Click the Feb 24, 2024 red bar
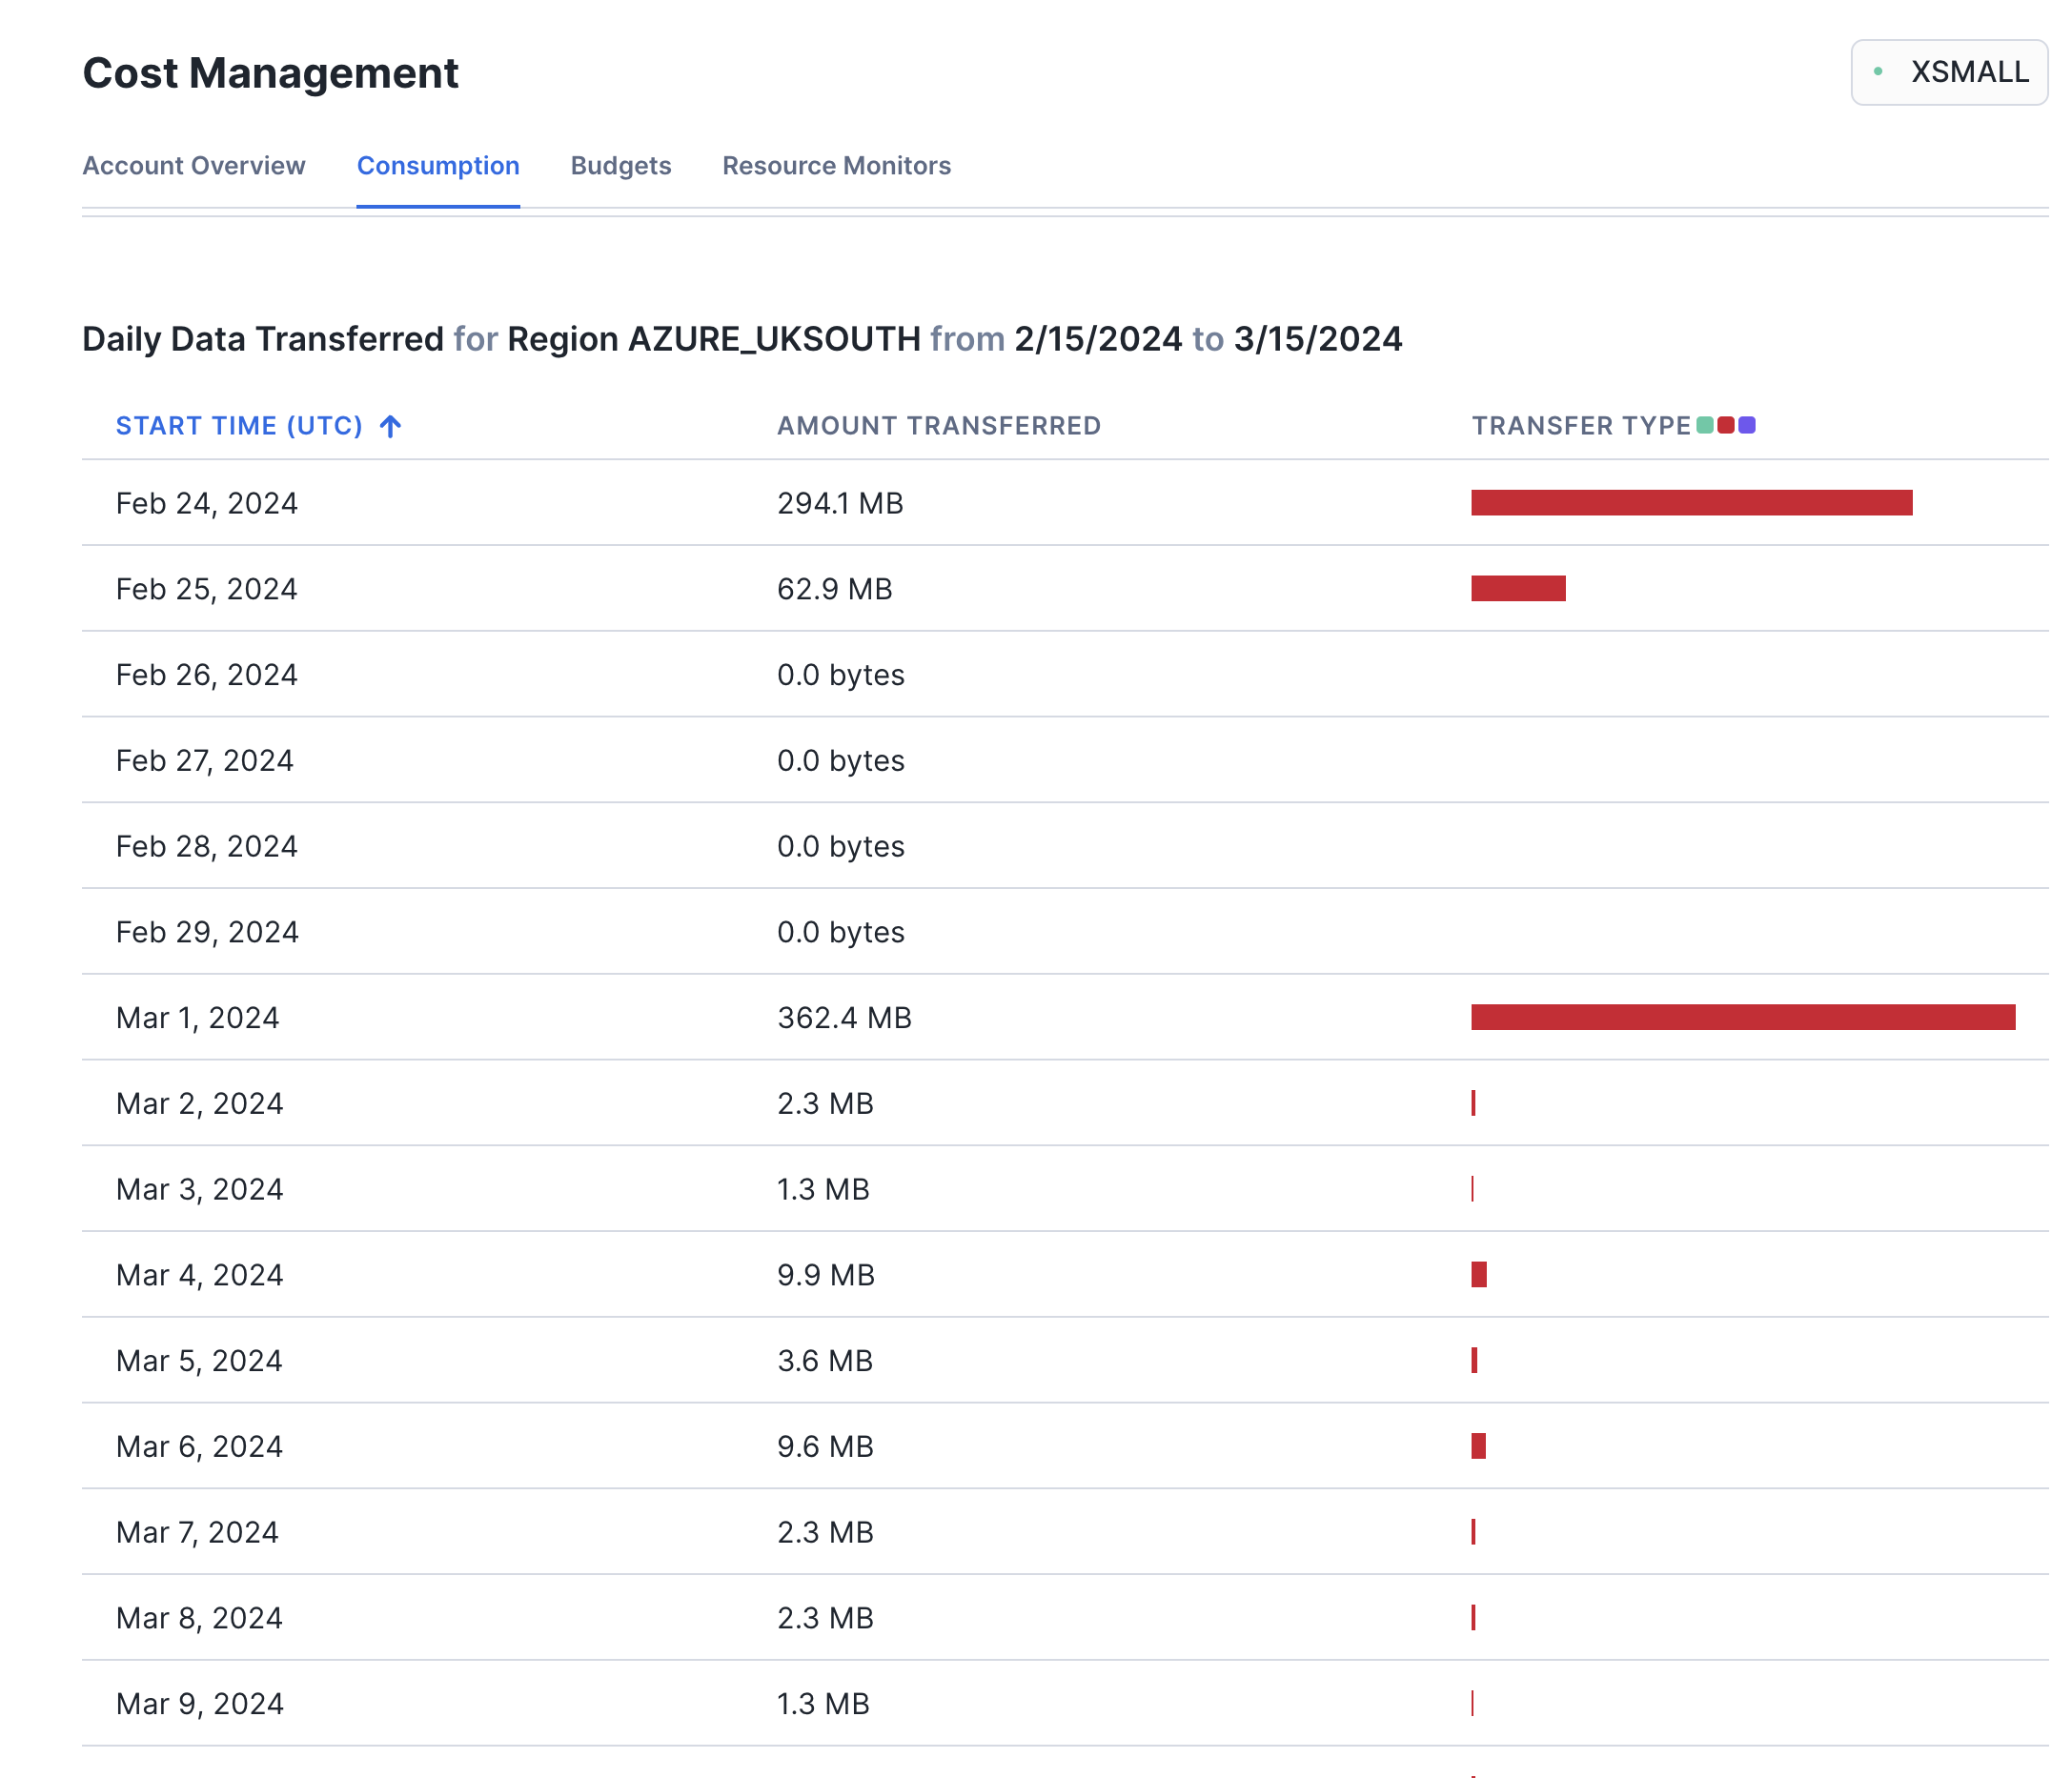This screenshot has height=1778, width=2072. point(1691,503)
